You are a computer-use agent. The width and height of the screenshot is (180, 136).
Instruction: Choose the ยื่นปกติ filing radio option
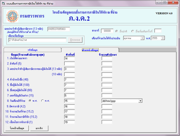click(117, 31)
